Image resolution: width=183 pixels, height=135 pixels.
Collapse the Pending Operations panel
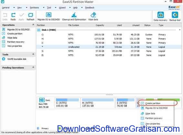point(33,67)
